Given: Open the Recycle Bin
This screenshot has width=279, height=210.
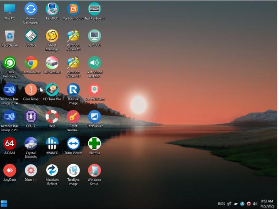Looking at the screenshot, I should tap(10, 36).
